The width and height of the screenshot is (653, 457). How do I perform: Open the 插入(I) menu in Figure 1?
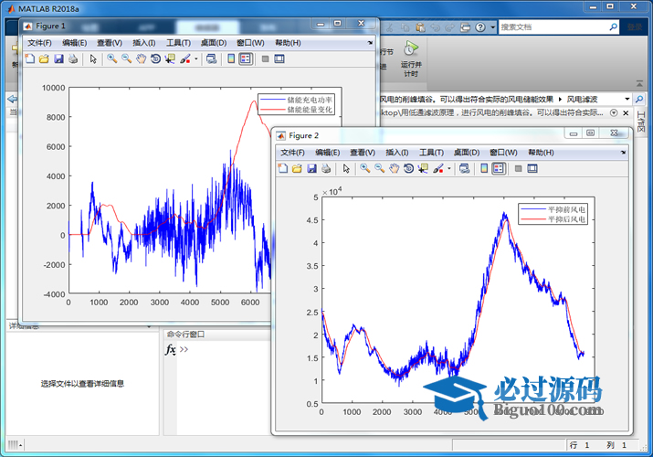pos(143,43)
